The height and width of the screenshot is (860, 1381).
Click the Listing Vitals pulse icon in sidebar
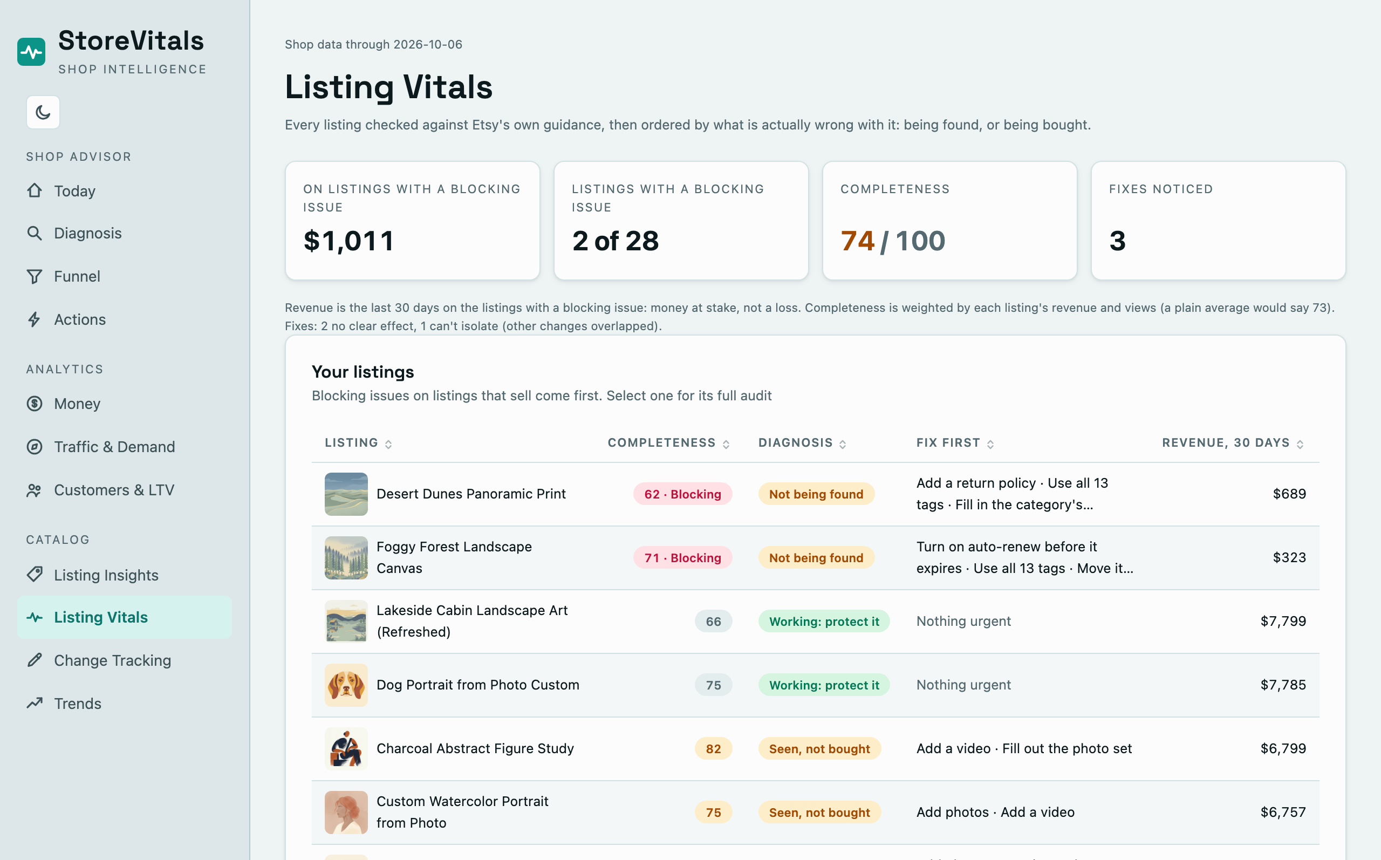35,617
